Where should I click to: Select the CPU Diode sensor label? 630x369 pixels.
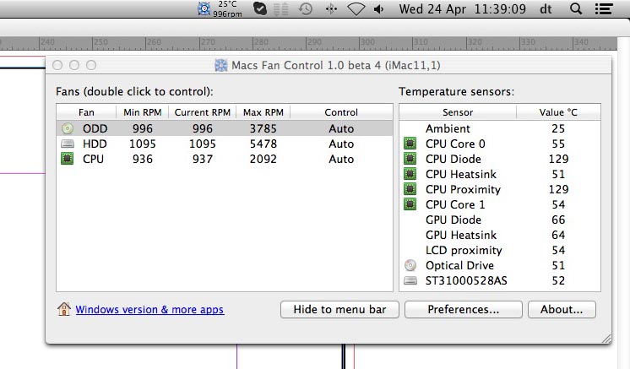453,159
